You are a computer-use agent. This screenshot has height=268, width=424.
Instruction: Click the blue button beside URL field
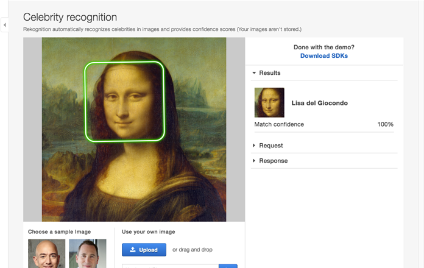[228, 266]
